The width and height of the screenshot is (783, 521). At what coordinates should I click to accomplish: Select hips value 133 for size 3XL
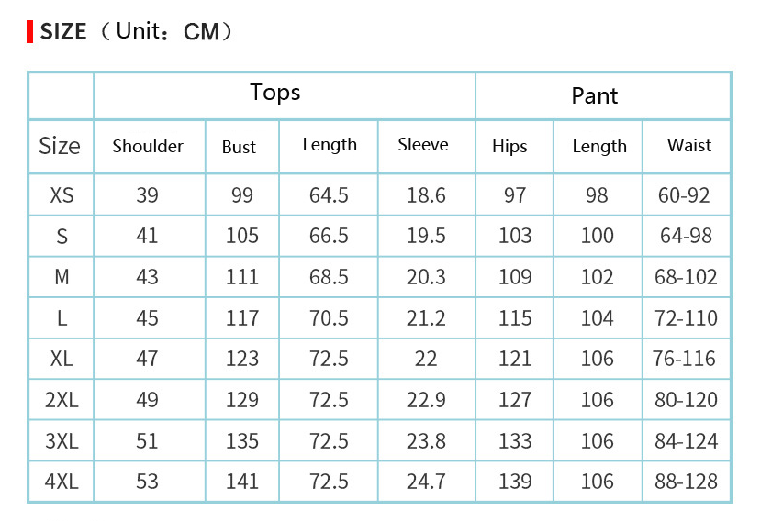tap(515, 441)
